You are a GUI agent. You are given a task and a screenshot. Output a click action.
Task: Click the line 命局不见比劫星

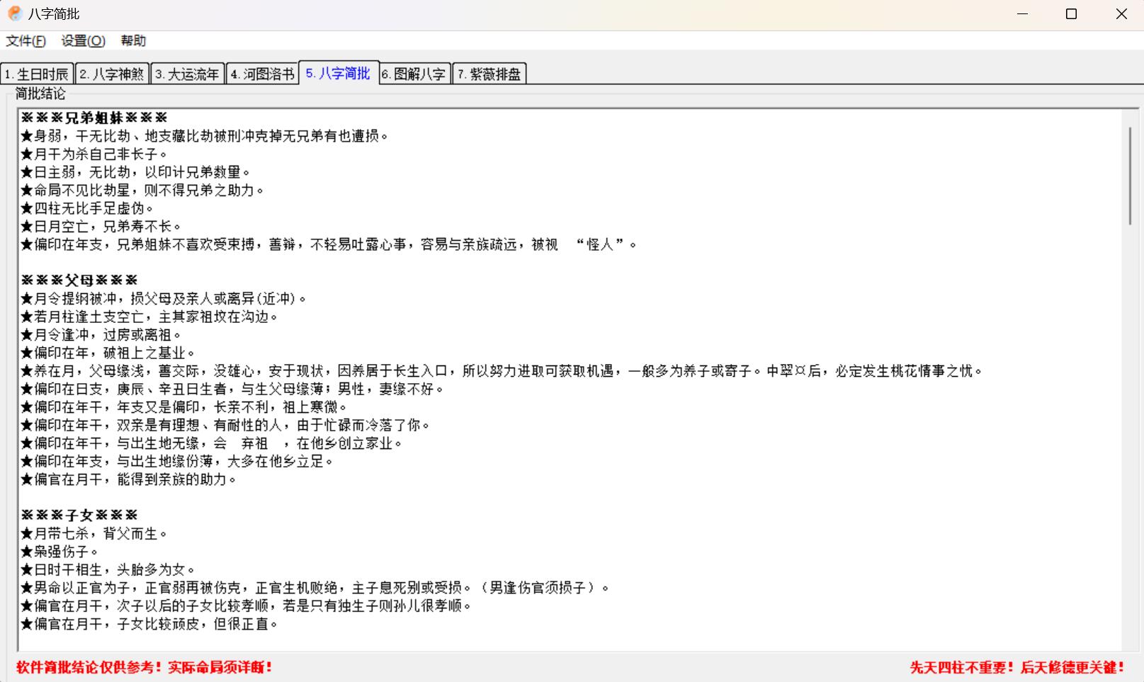tap(142, 190)
